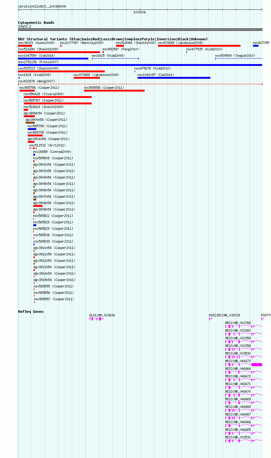
Task: Click the dgv3905n54 (Cooper2011) label
Action: [54, 184]
